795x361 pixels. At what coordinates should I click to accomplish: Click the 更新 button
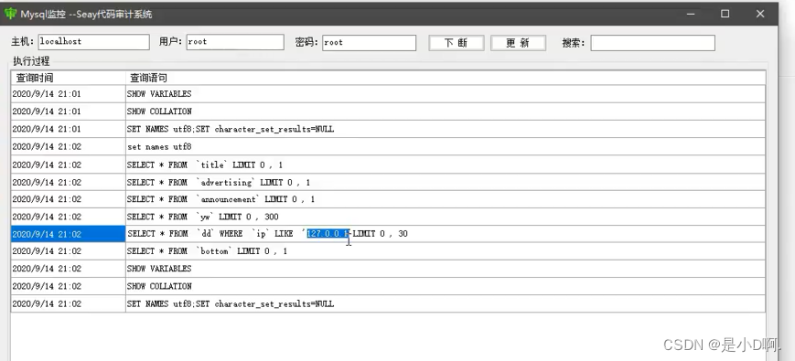coord(518,43)
